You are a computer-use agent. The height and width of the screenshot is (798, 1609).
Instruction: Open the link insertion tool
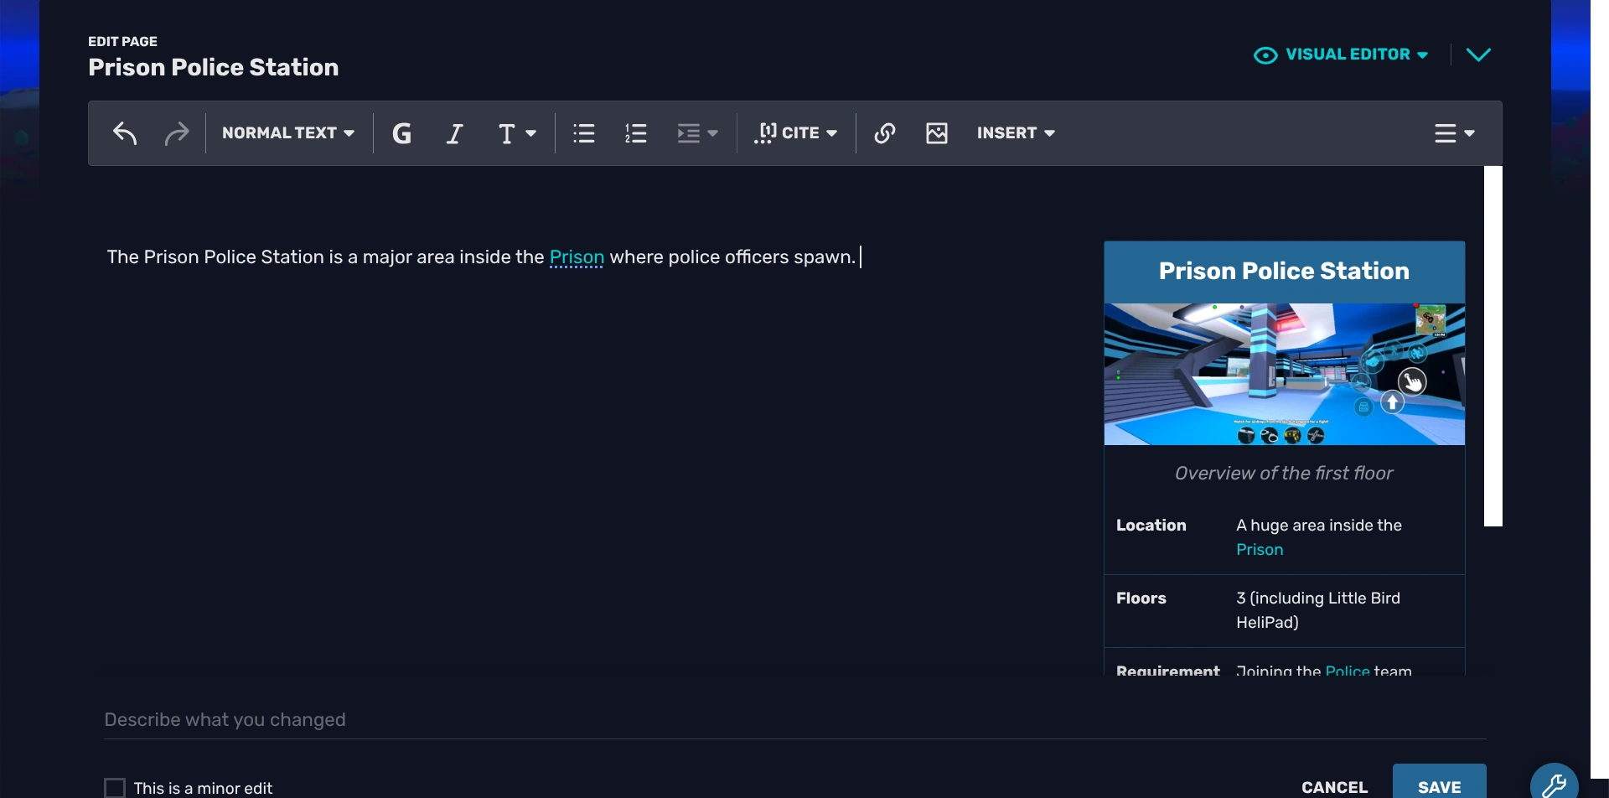884,132
